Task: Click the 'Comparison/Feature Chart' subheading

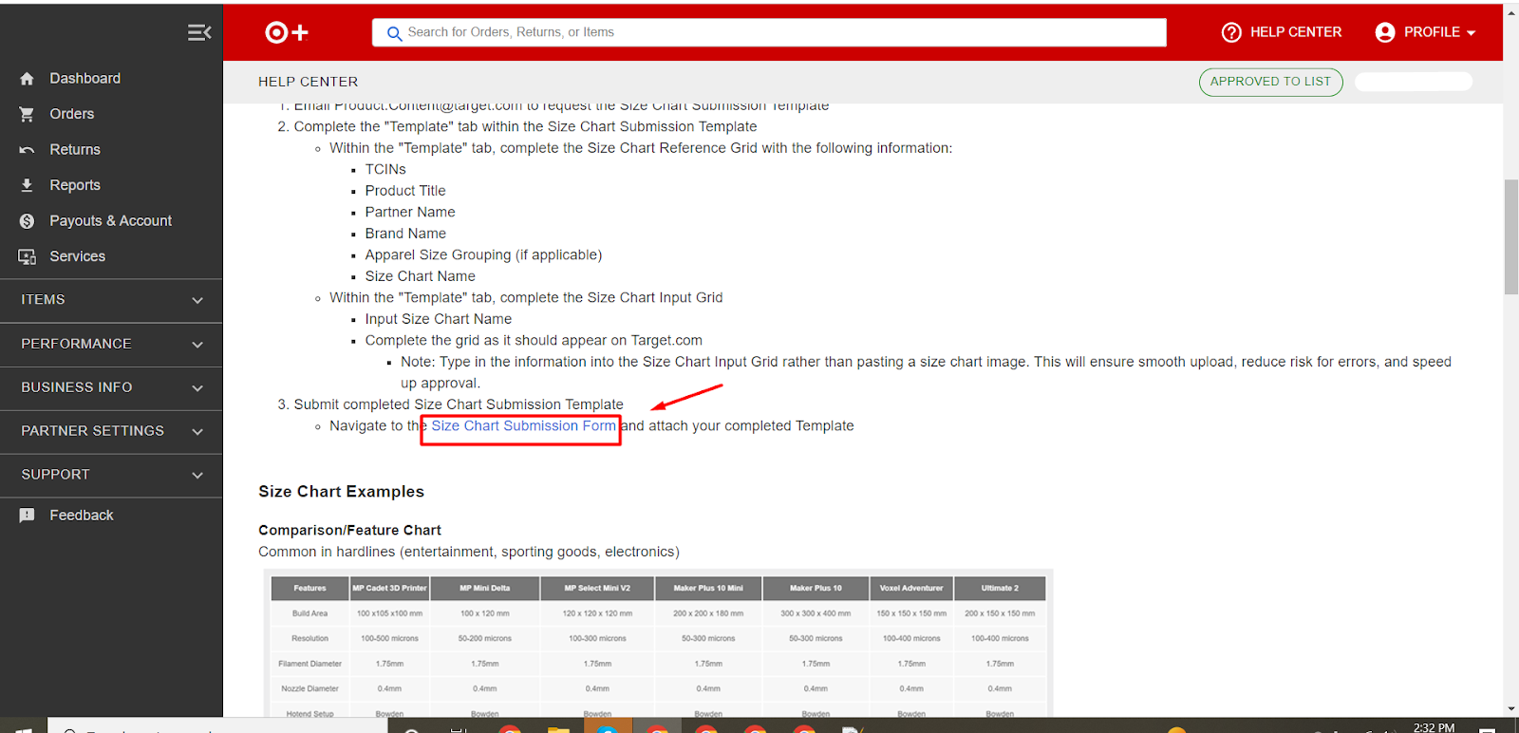Action: tap(349, 531)
